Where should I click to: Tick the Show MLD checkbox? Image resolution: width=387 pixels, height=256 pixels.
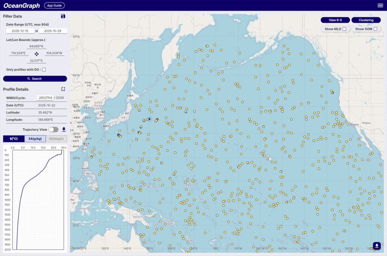pos(344,29)
